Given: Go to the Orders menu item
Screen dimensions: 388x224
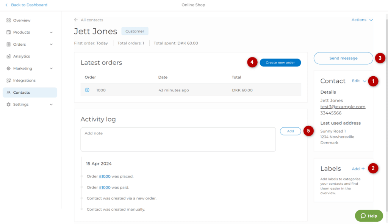Looking at the screenshot, I should (19, 45).
